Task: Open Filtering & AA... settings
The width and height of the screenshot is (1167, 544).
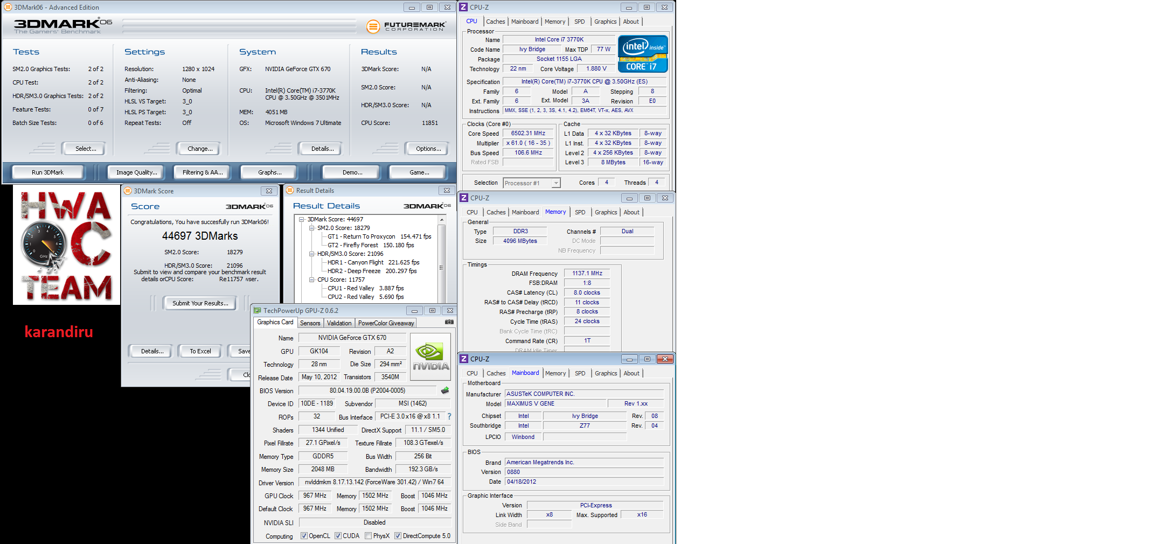Action: (202, 172)
